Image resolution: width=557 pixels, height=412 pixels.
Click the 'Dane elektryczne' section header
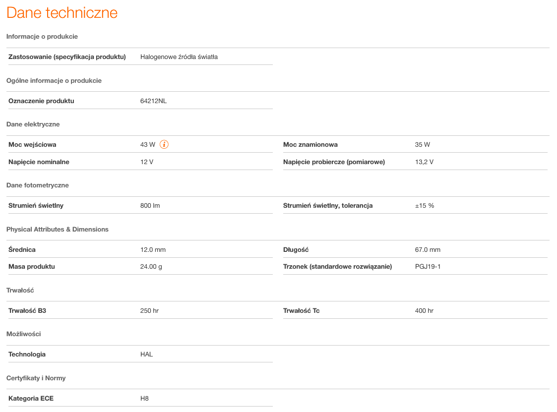pos(33,124)
